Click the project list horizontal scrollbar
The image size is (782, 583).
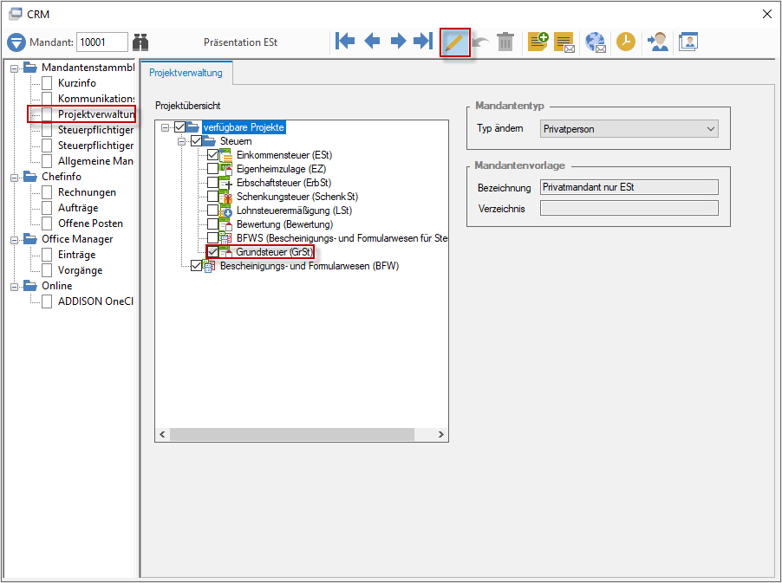pyautogui.click(x=292, y=435)
